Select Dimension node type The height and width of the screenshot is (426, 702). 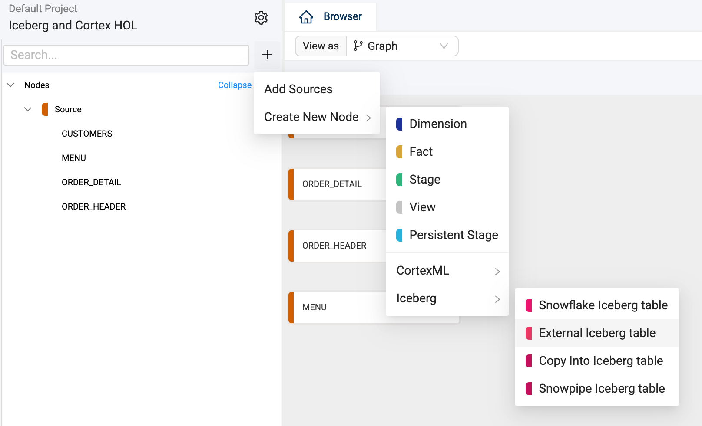pyautogui.click(x=447, y=124)
